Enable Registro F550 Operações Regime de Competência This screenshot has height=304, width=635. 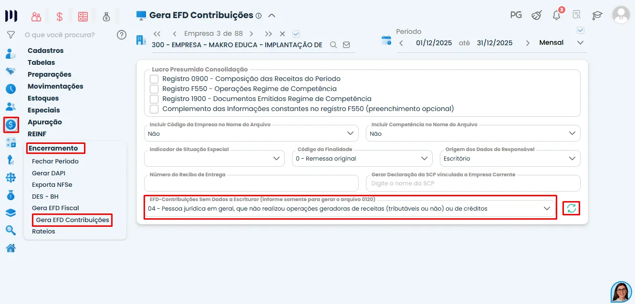(x=154, y=89)
